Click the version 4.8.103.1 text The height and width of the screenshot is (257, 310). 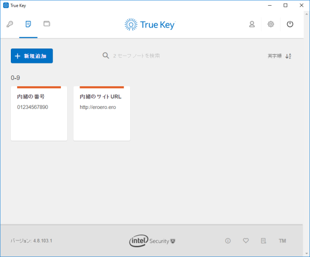coord(32,241)
